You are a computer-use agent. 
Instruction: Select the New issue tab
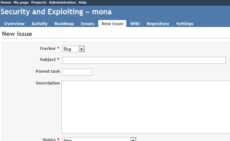[112, 23]
